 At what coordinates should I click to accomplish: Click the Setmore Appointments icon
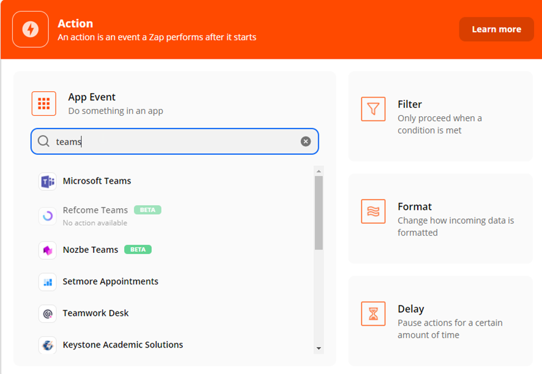pyautogui.click(x=47, y=282)
